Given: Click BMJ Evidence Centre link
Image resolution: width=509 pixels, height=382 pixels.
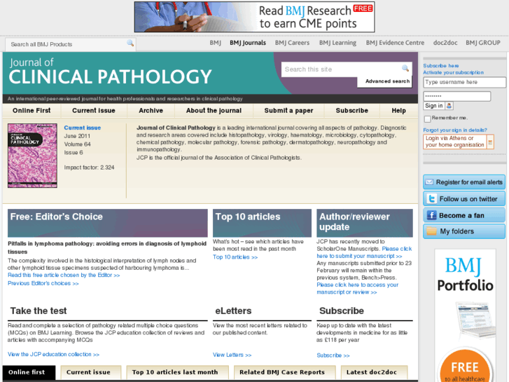Looking at the screenshot, I should 395,43.
